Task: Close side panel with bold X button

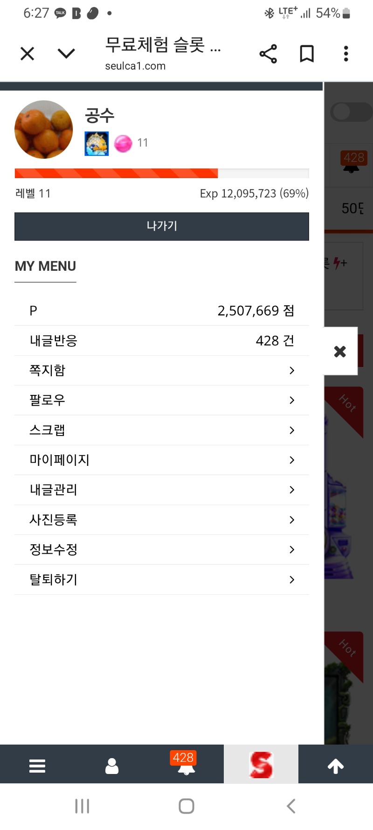Action: coord(340,352)
